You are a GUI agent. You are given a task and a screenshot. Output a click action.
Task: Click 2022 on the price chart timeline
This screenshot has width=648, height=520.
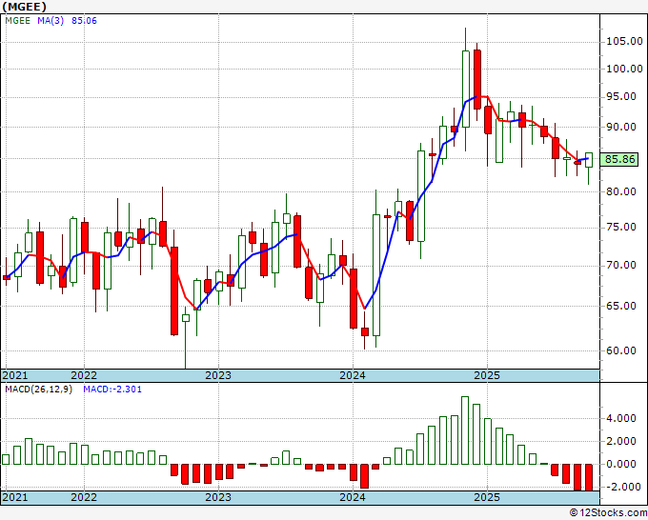[84, 375]
